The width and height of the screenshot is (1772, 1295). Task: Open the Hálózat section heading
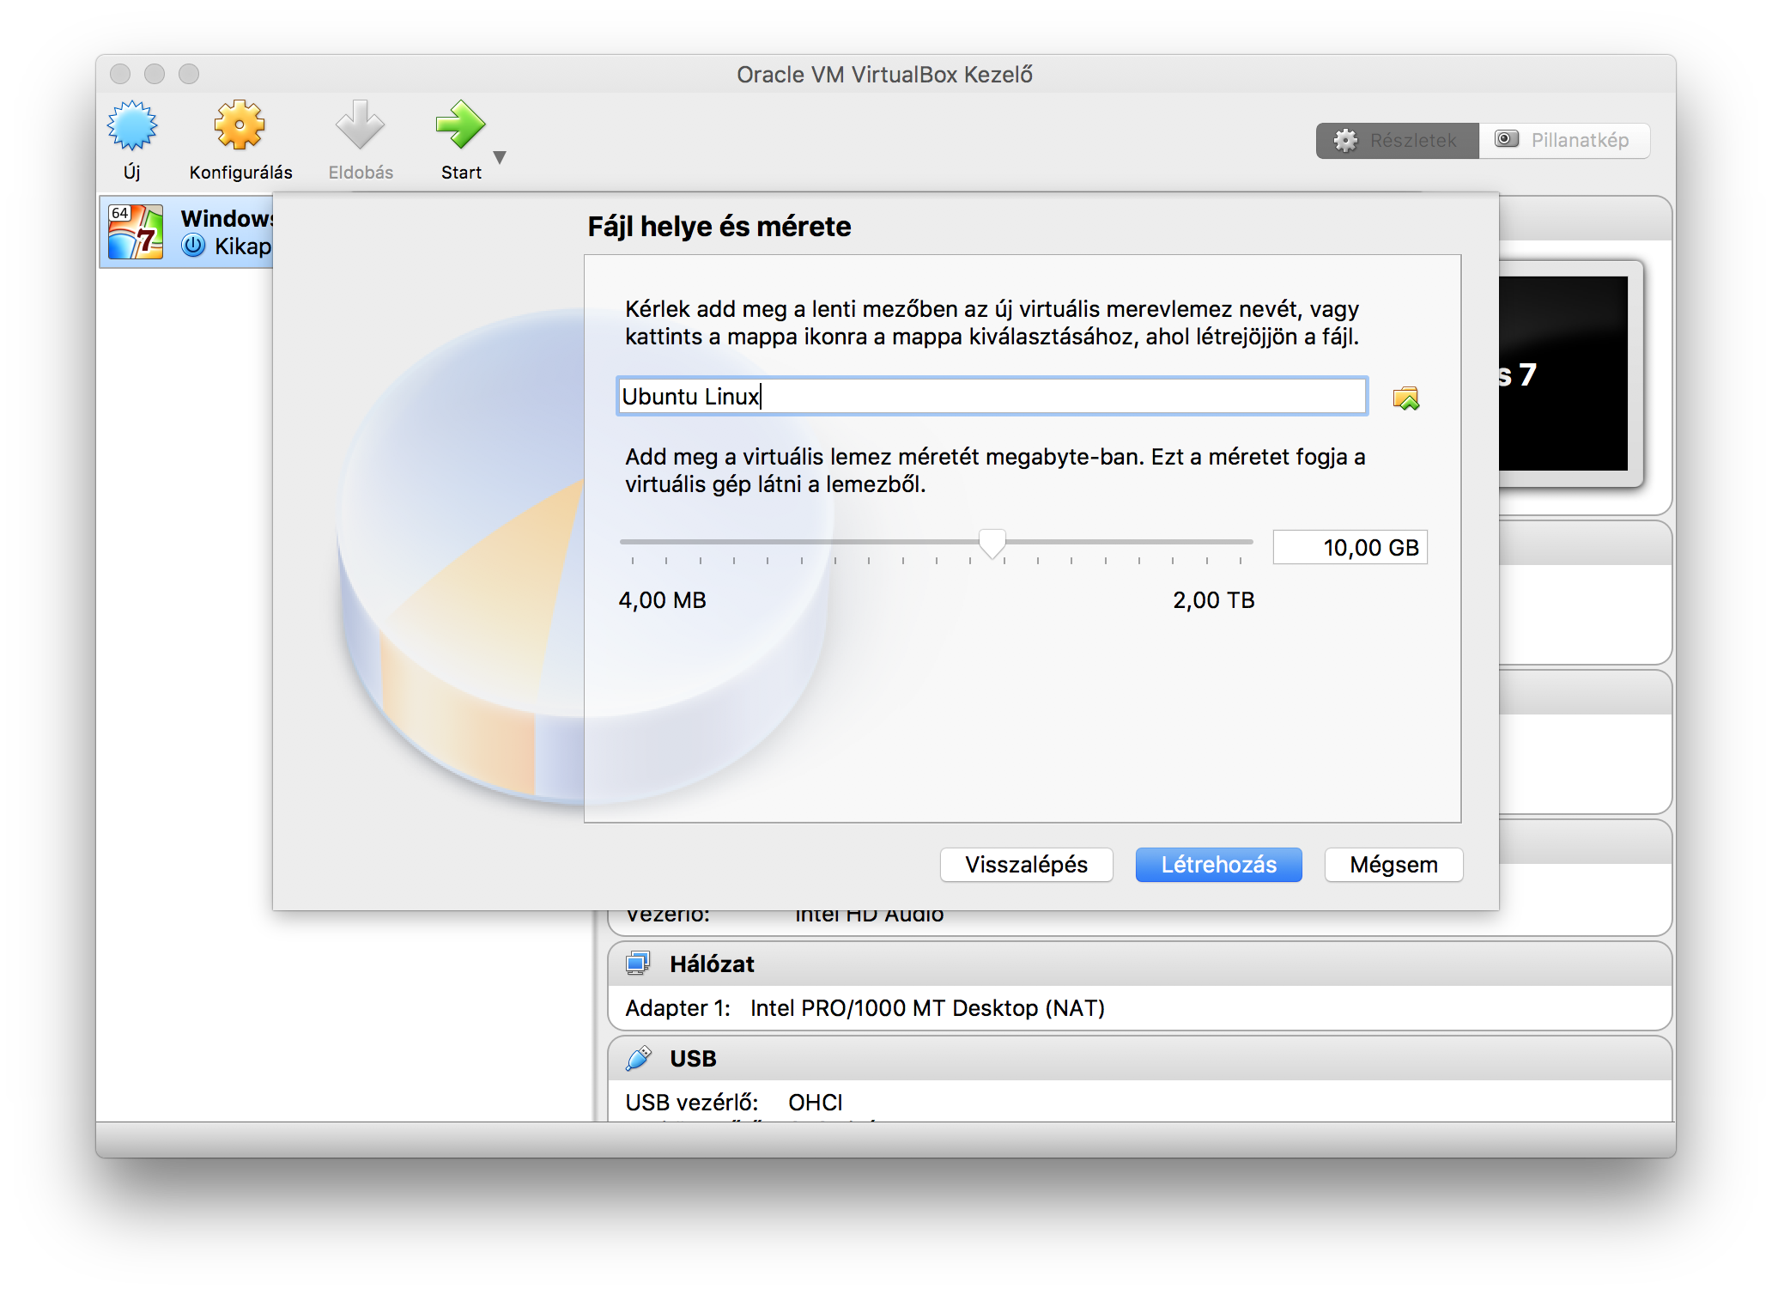tap(712, 964)
